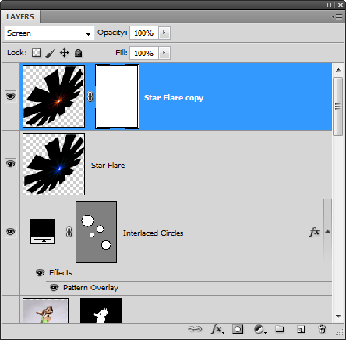Click the Interlaced Circles fill thumbnail
The image size is (346, 340).
pyautogui.click(x=43, y=232)
